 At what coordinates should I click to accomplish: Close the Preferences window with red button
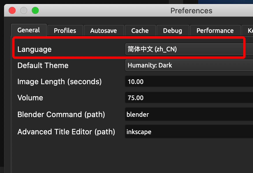pos(12,11)
